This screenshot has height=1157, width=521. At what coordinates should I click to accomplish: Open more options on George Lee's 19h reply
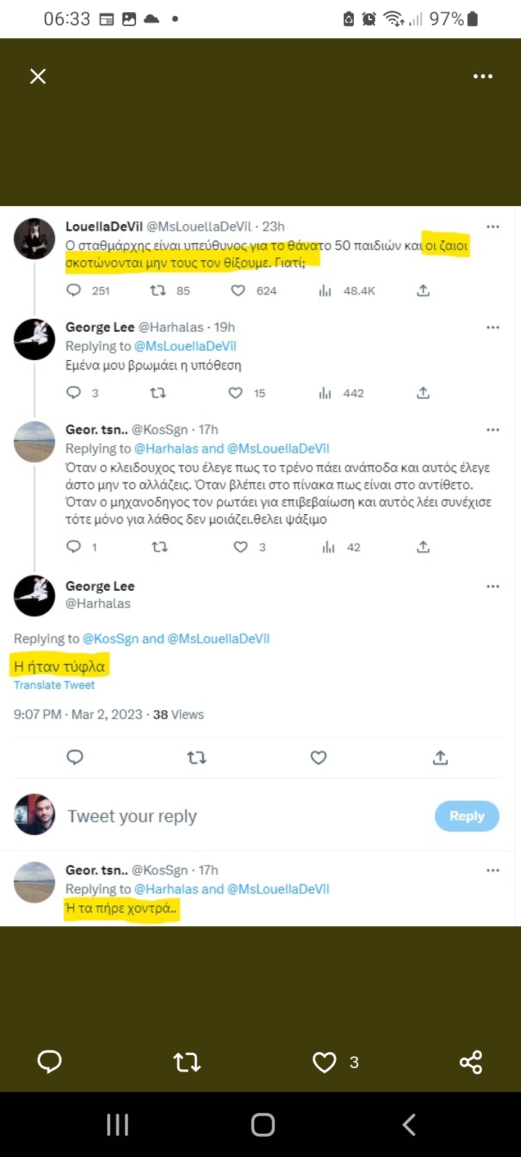click(493, 328)
